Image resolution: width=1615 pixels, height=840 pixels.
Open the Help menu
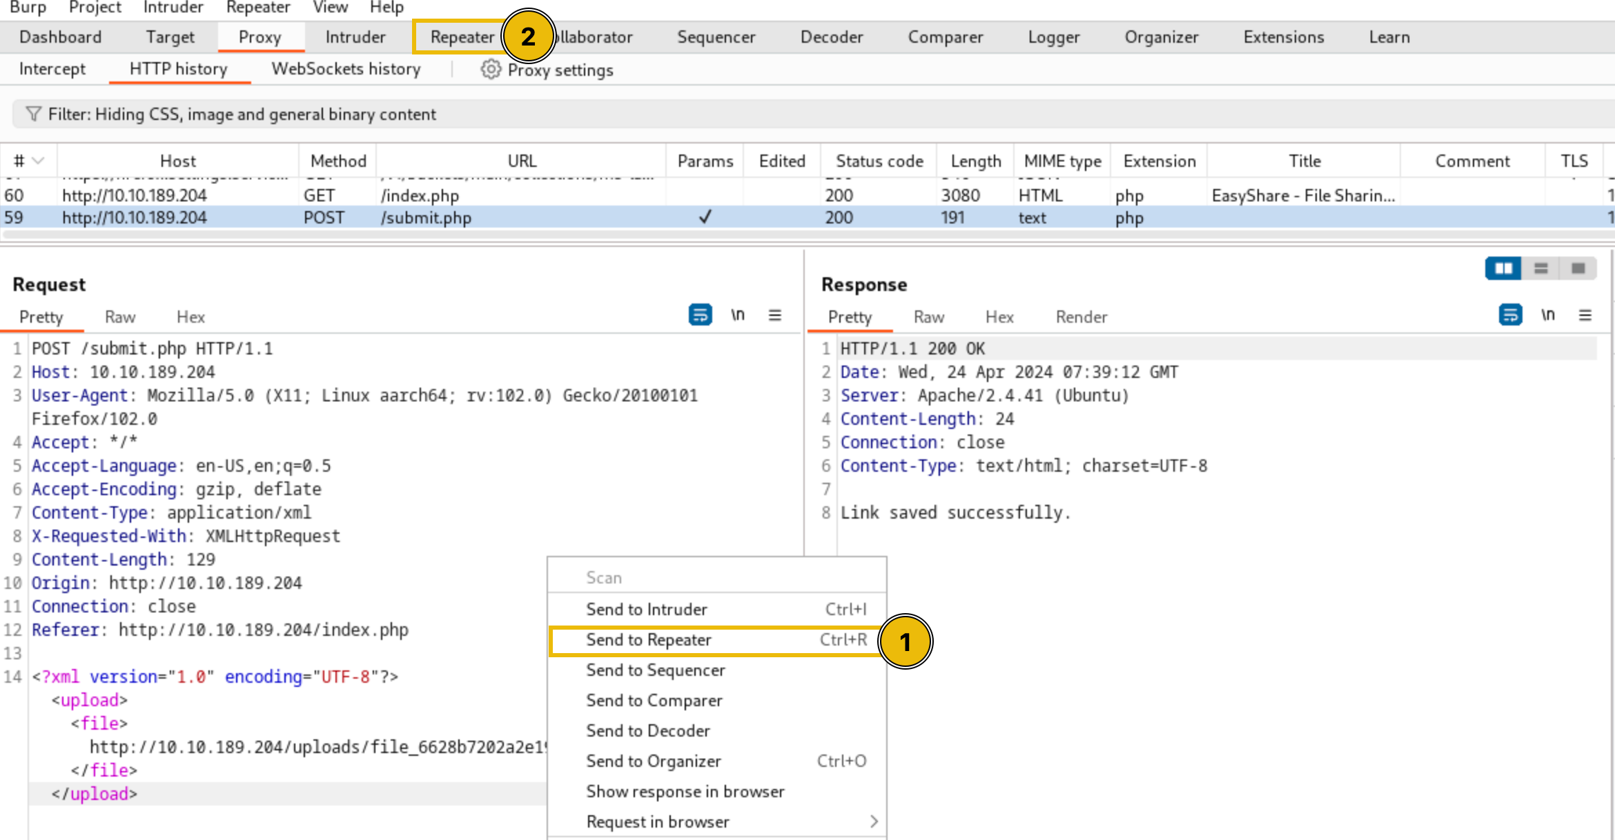pos(386,8)
